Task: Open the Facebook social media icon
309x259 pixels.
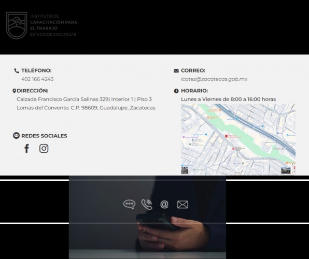Action: click(x=27, y=149)
